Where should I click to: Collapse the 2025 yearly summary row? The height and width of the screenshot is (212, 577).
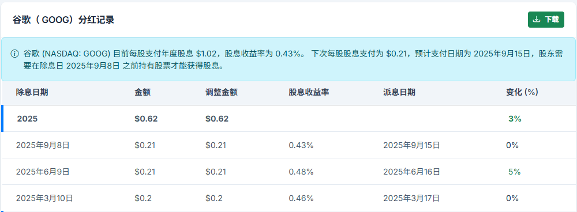[289, 119]
